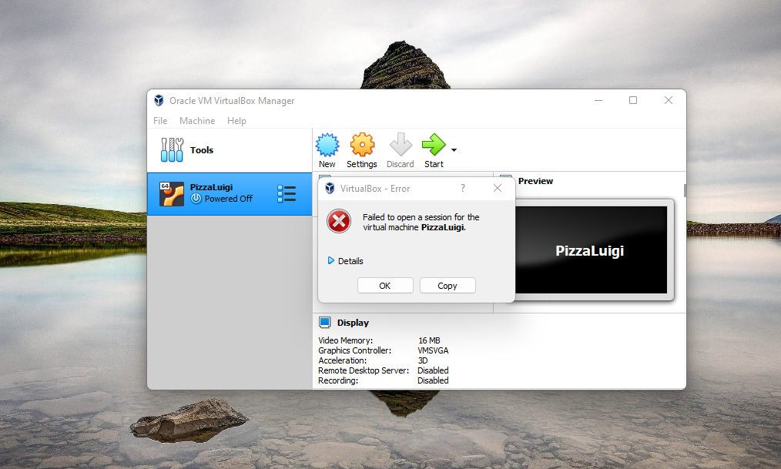781x469 pixels.
Task: Select the PizzaLuigi virtual machine entry
Action: [230, 193]
